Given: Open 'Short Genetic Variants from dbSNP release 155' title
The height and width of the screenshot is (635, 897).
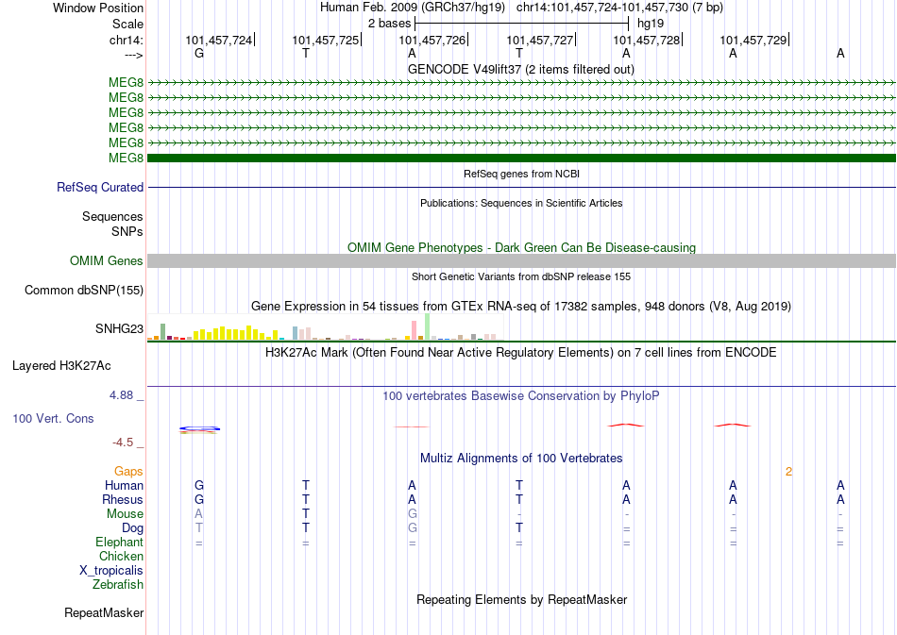Looking at the screenshot, I should pyautogui.click(x=521, y=276).
